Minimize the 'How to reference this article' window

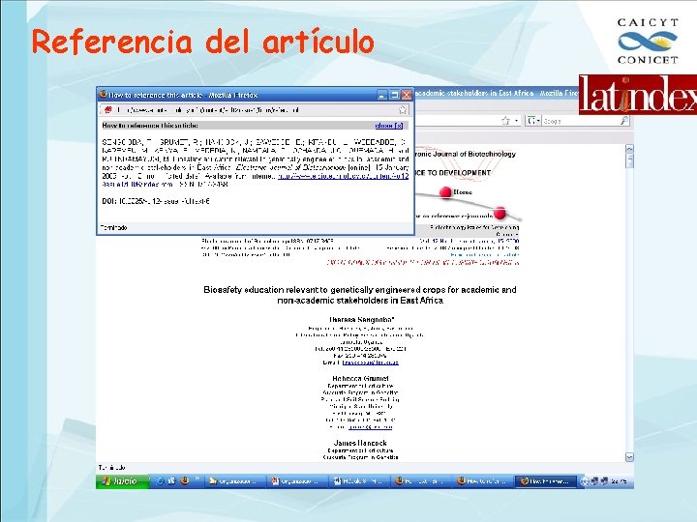382,95
